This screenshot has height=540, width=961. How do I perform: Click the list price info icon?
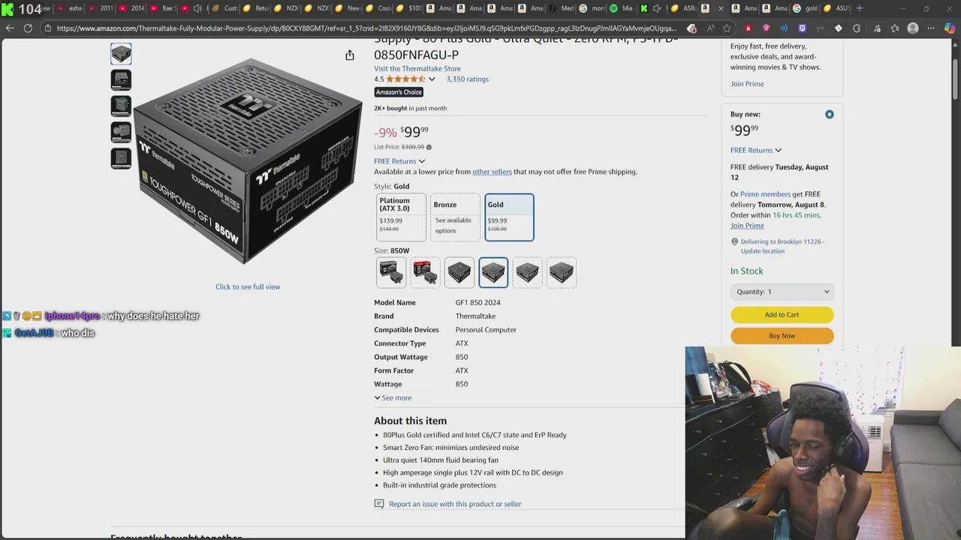point(429,147)
